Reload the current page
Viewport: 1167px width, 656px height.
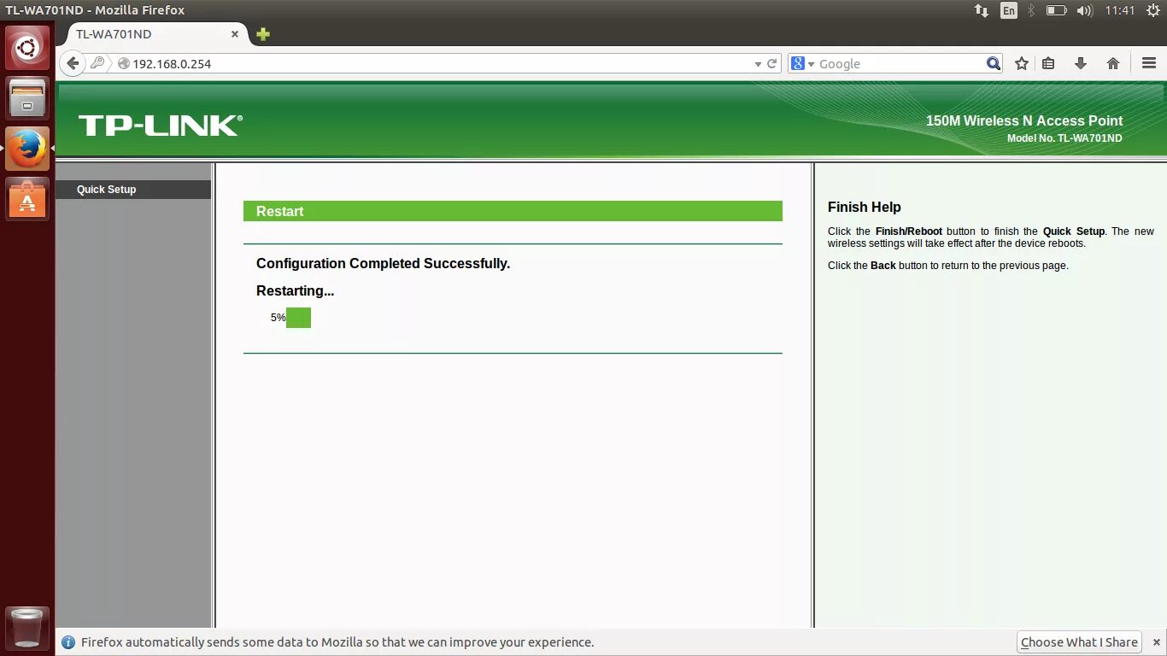771,64
